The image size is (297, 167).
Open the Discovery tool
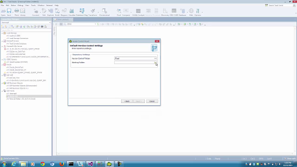[165, 12]
